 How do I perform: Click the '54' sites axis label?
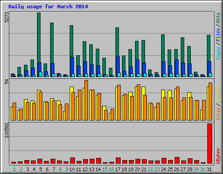point(7,82)
